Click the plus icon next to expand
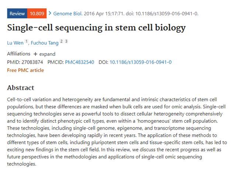The height and width of the screenshot is (169, 236). [35, 54]
